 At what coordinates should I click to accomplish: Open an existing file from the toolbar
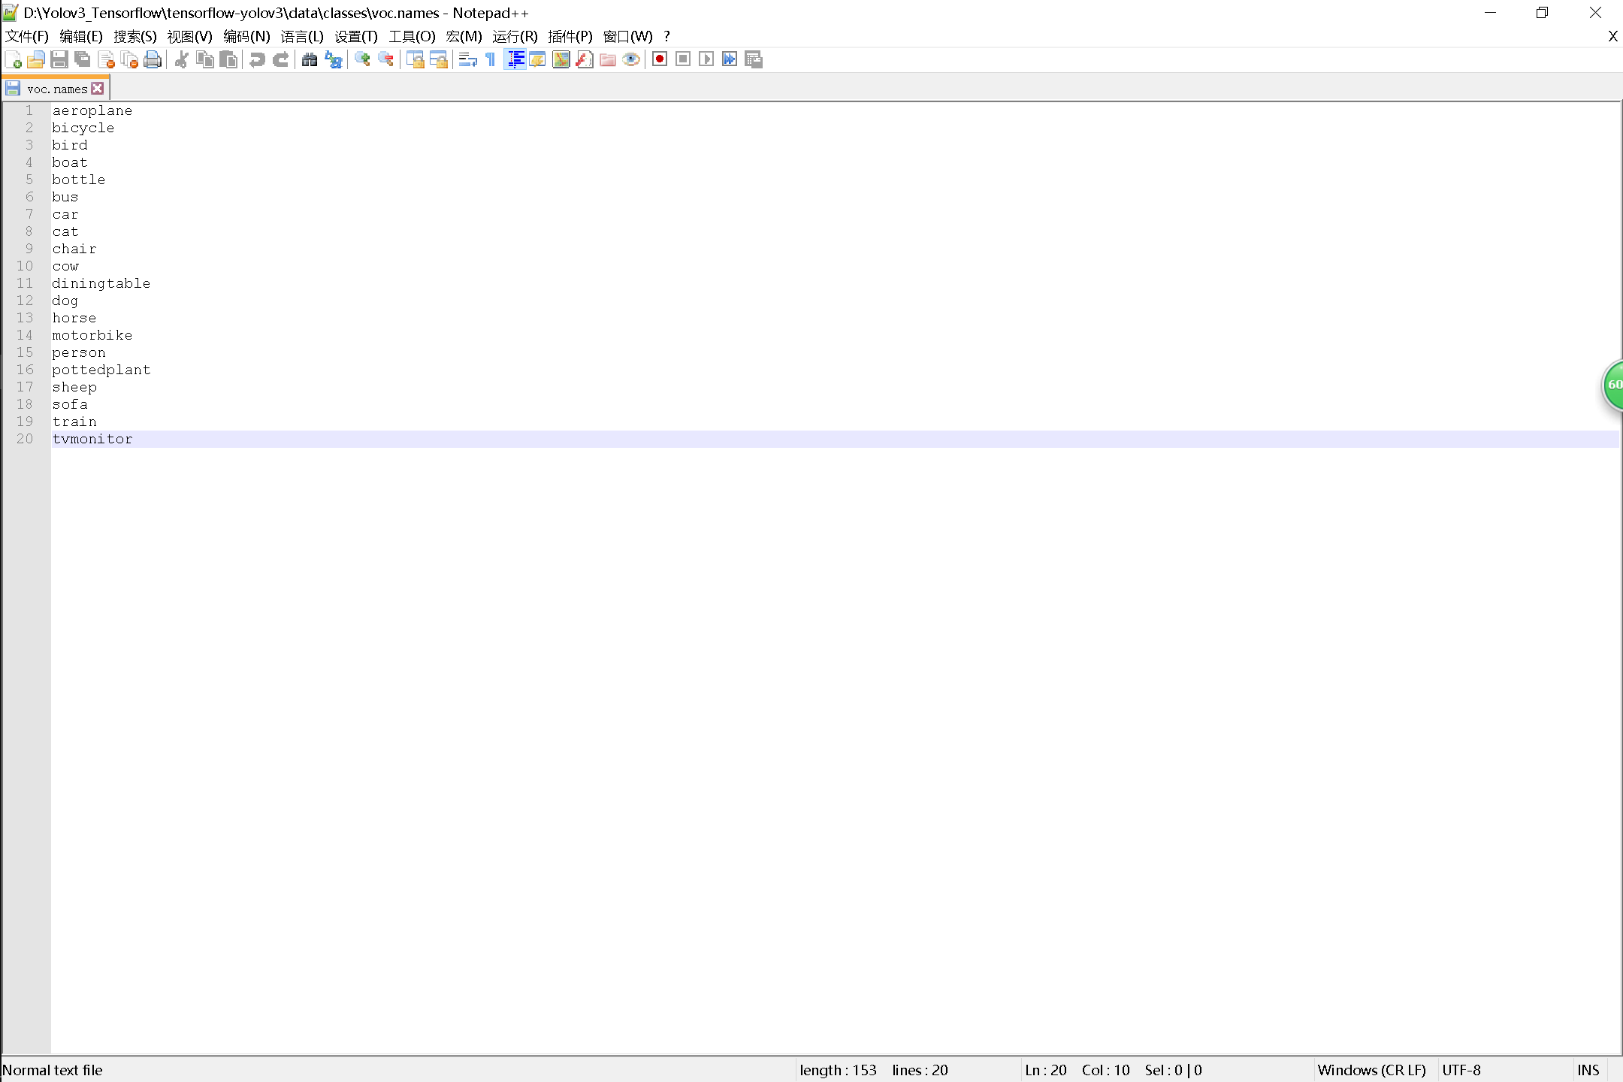pos(35,59)
